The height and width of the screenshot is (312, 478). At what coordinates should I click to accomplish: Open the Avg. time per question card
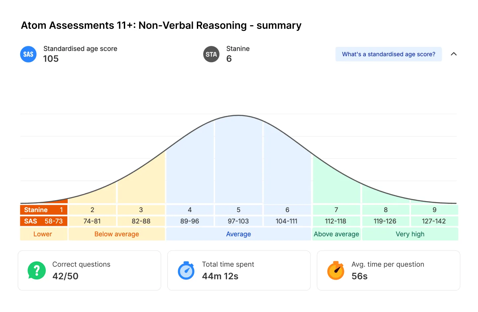click(x=388, y=271)
